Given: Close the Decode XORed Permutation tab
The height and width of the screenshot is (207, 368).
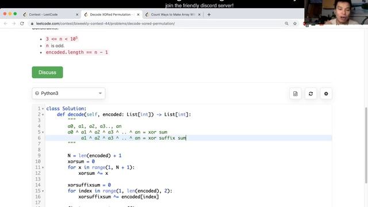Looking at the screenshot, I should point(138,14).
